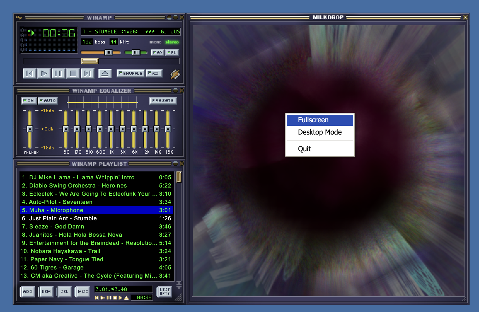The image size is (479, 312).
Task: Select playlist track Sleaze - God Damn
Action: coord(57,227)
